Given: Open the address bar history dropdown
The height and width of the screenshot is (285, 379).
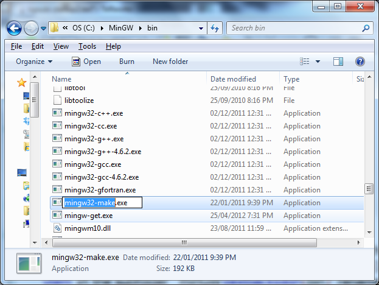Looking at the screenshot, I should pos(201,28).
